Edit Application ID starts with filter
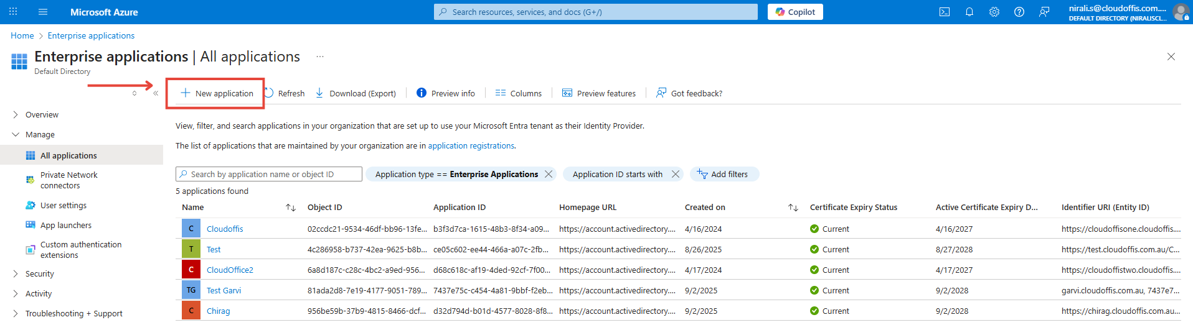This screenshot has width=1193, height=330. tap(617, 175)
